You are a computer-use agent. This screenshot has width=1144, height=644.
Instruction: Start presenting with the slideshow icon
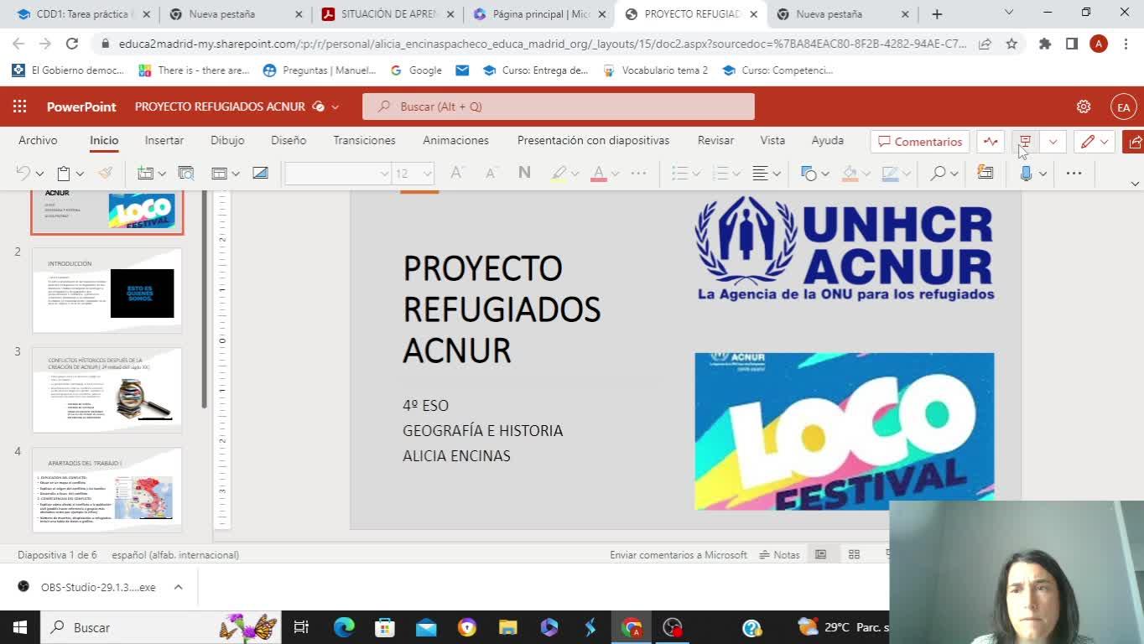(x=1025, y=142)
